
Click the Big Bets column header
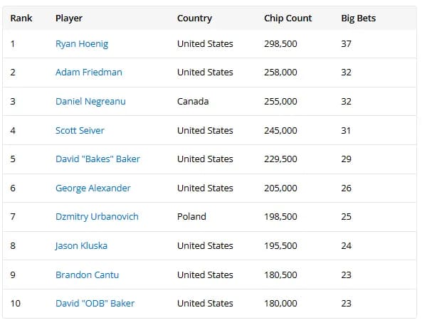tap(359, 18)
